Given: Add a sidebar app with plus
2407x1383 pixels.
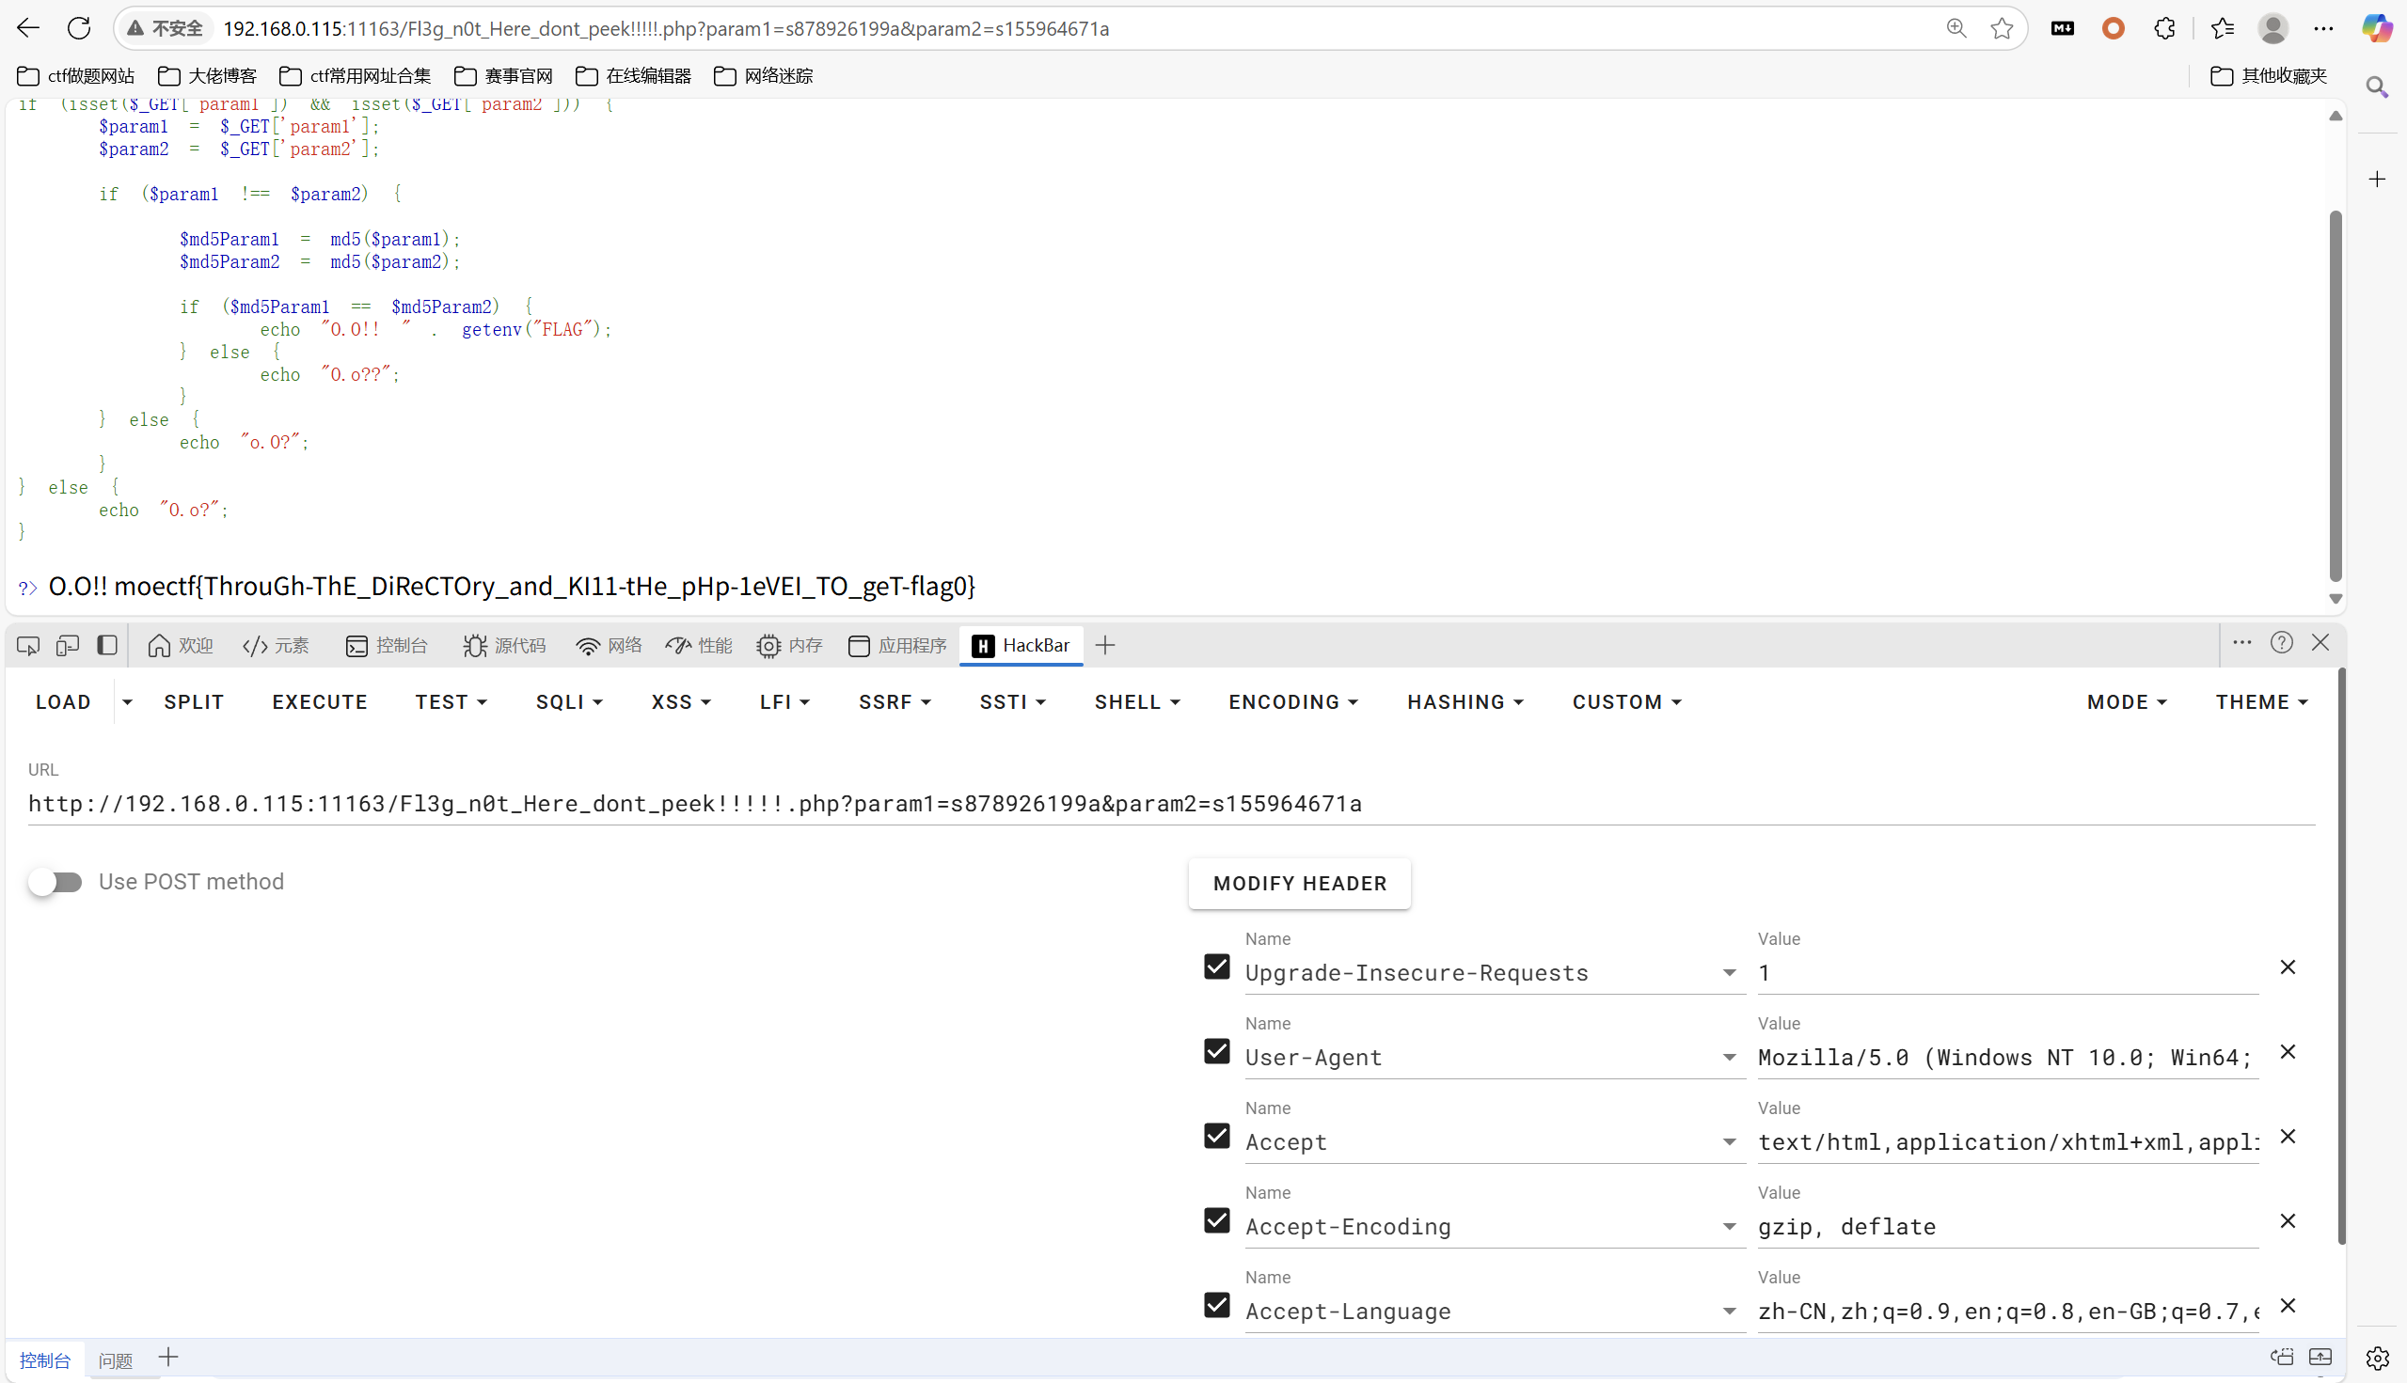Looking at the screenshot, I should [x=2378, y=180].
